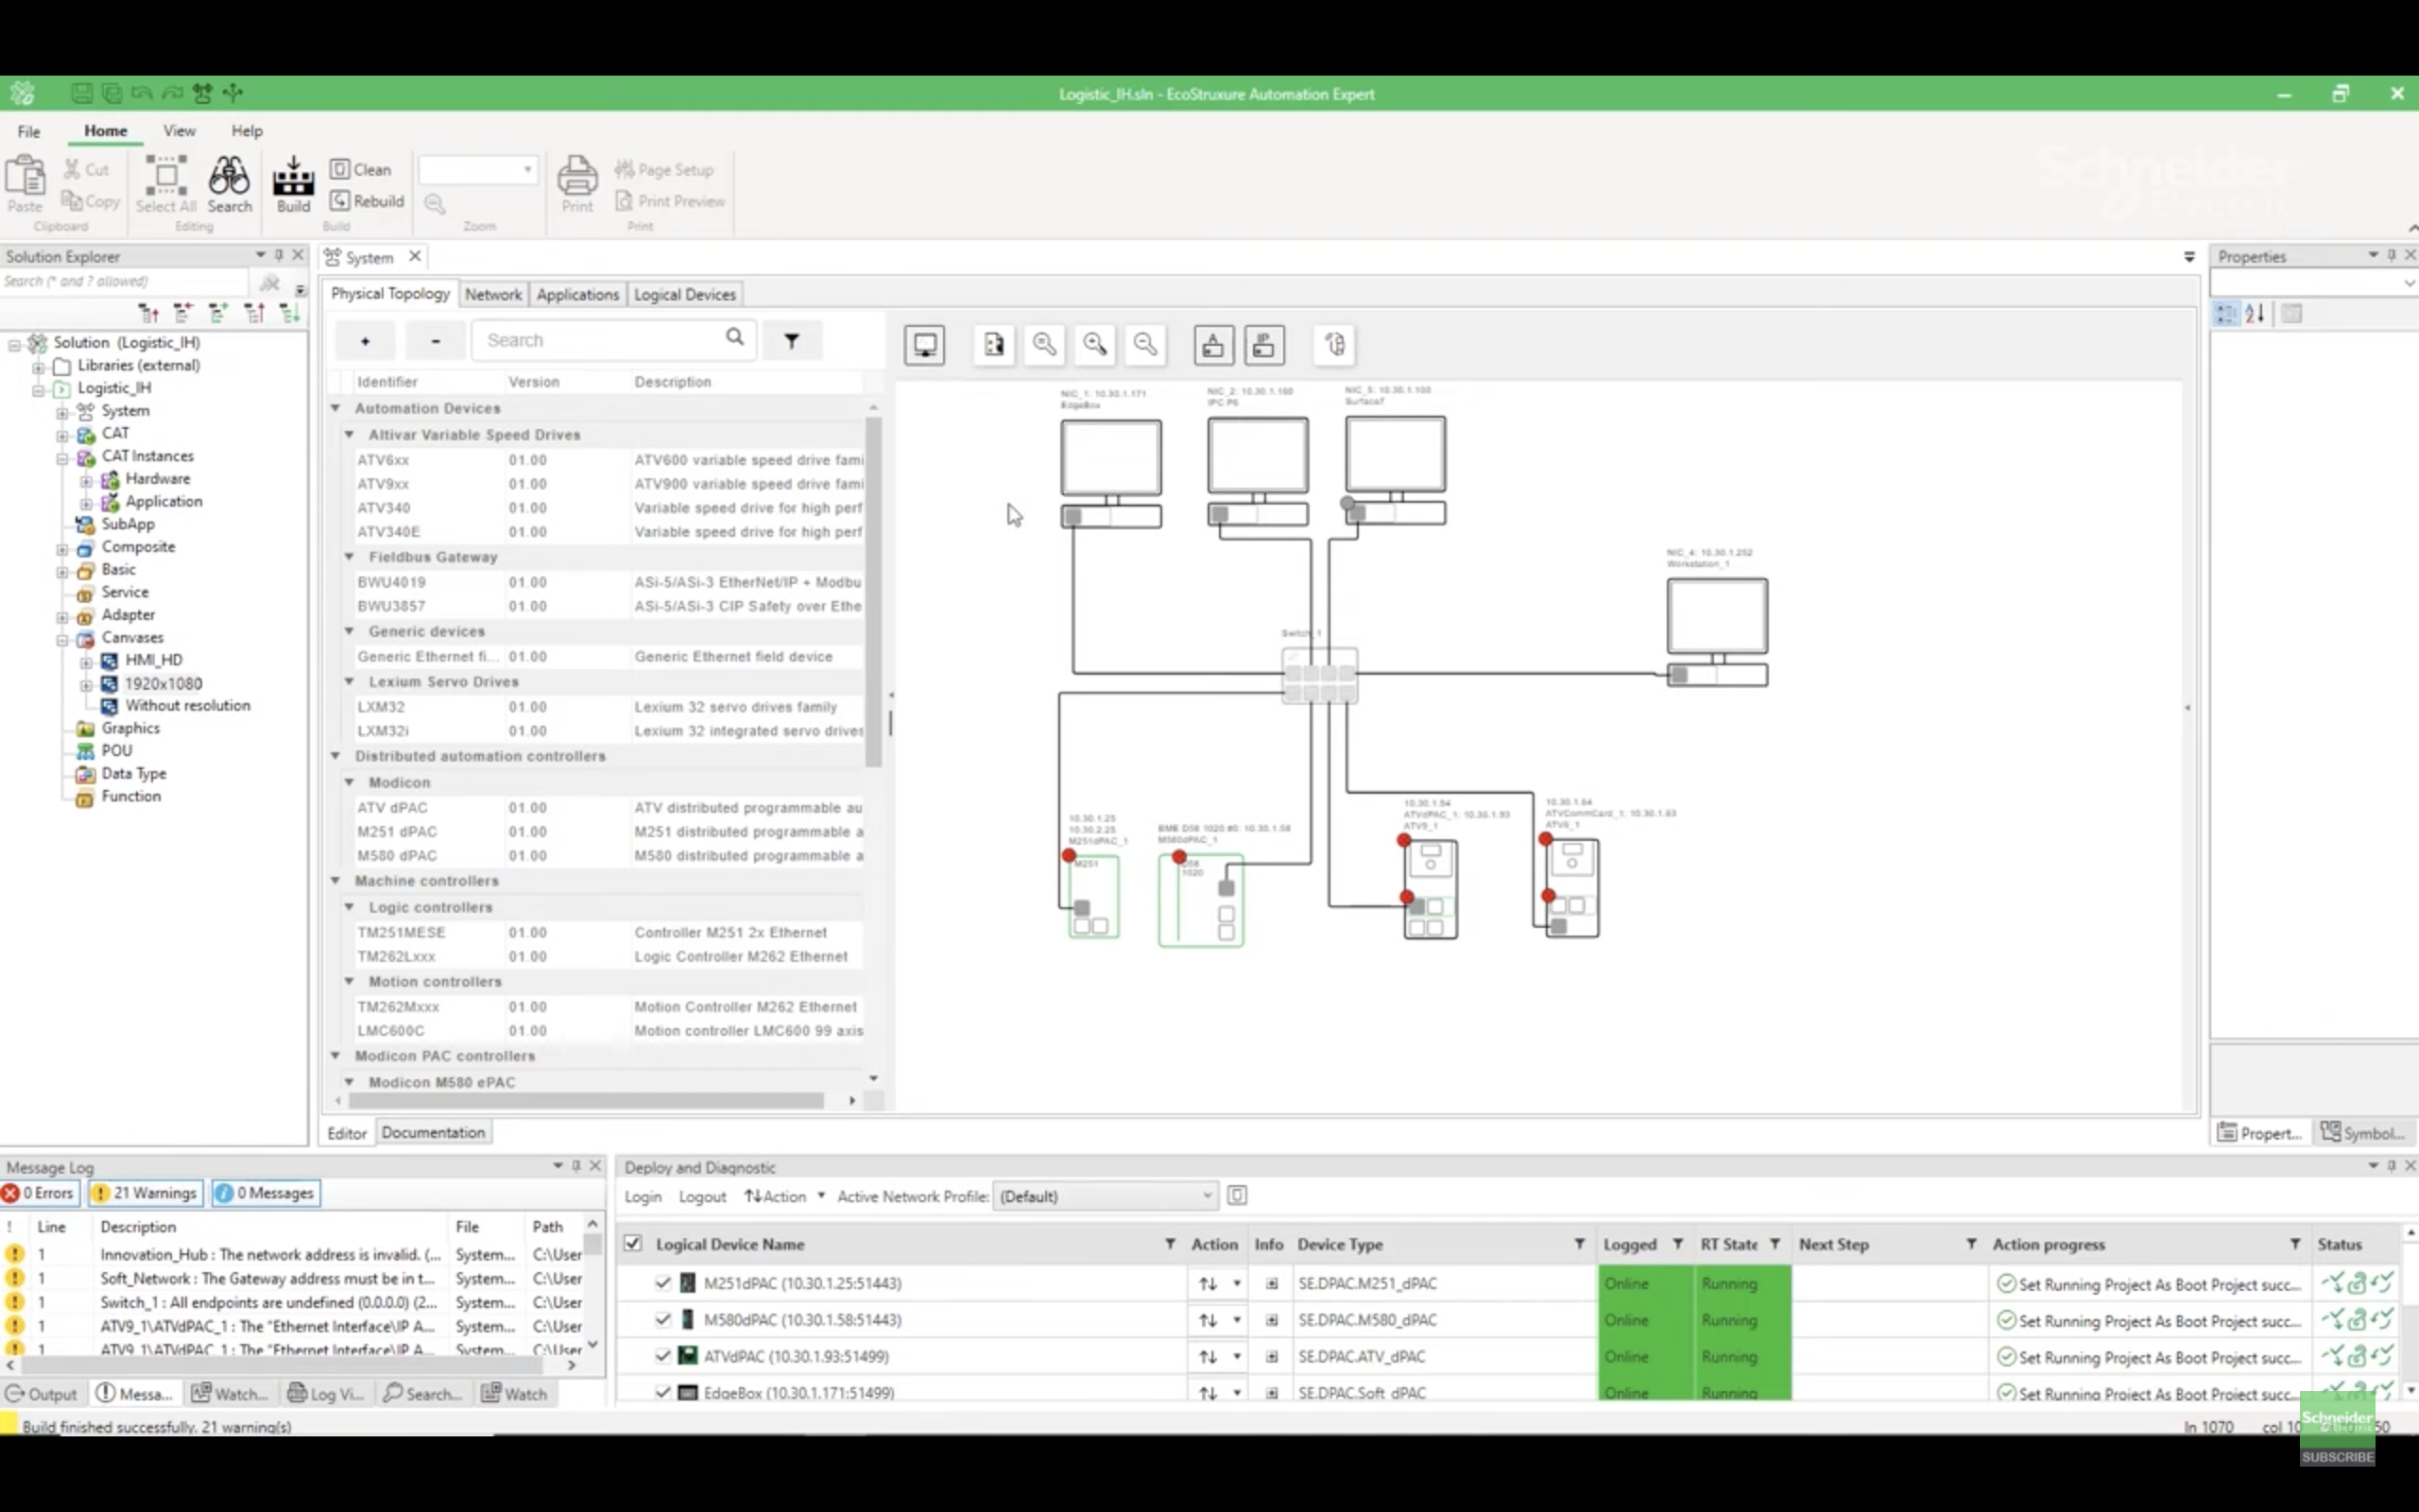Click the filter funnel icon in device catalog
The image size is (2419, 1512).
pyautogui.click(x=792, y=341)
